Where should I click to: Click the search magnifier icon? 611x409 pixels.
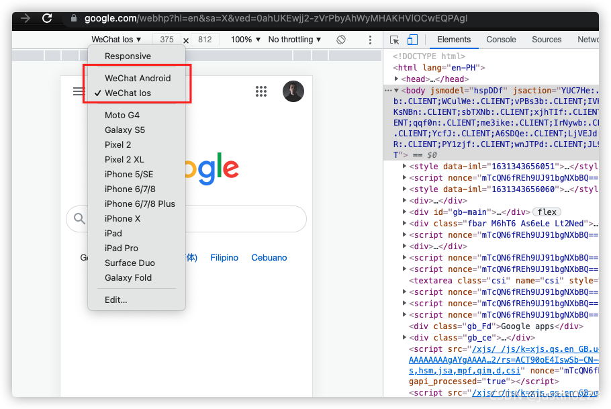79,218
